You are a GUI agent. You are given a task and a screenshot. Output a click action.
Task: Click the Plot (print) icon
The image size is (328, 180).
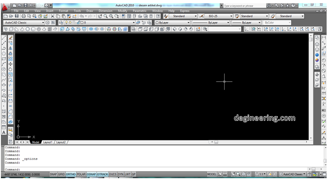point(24,16)
